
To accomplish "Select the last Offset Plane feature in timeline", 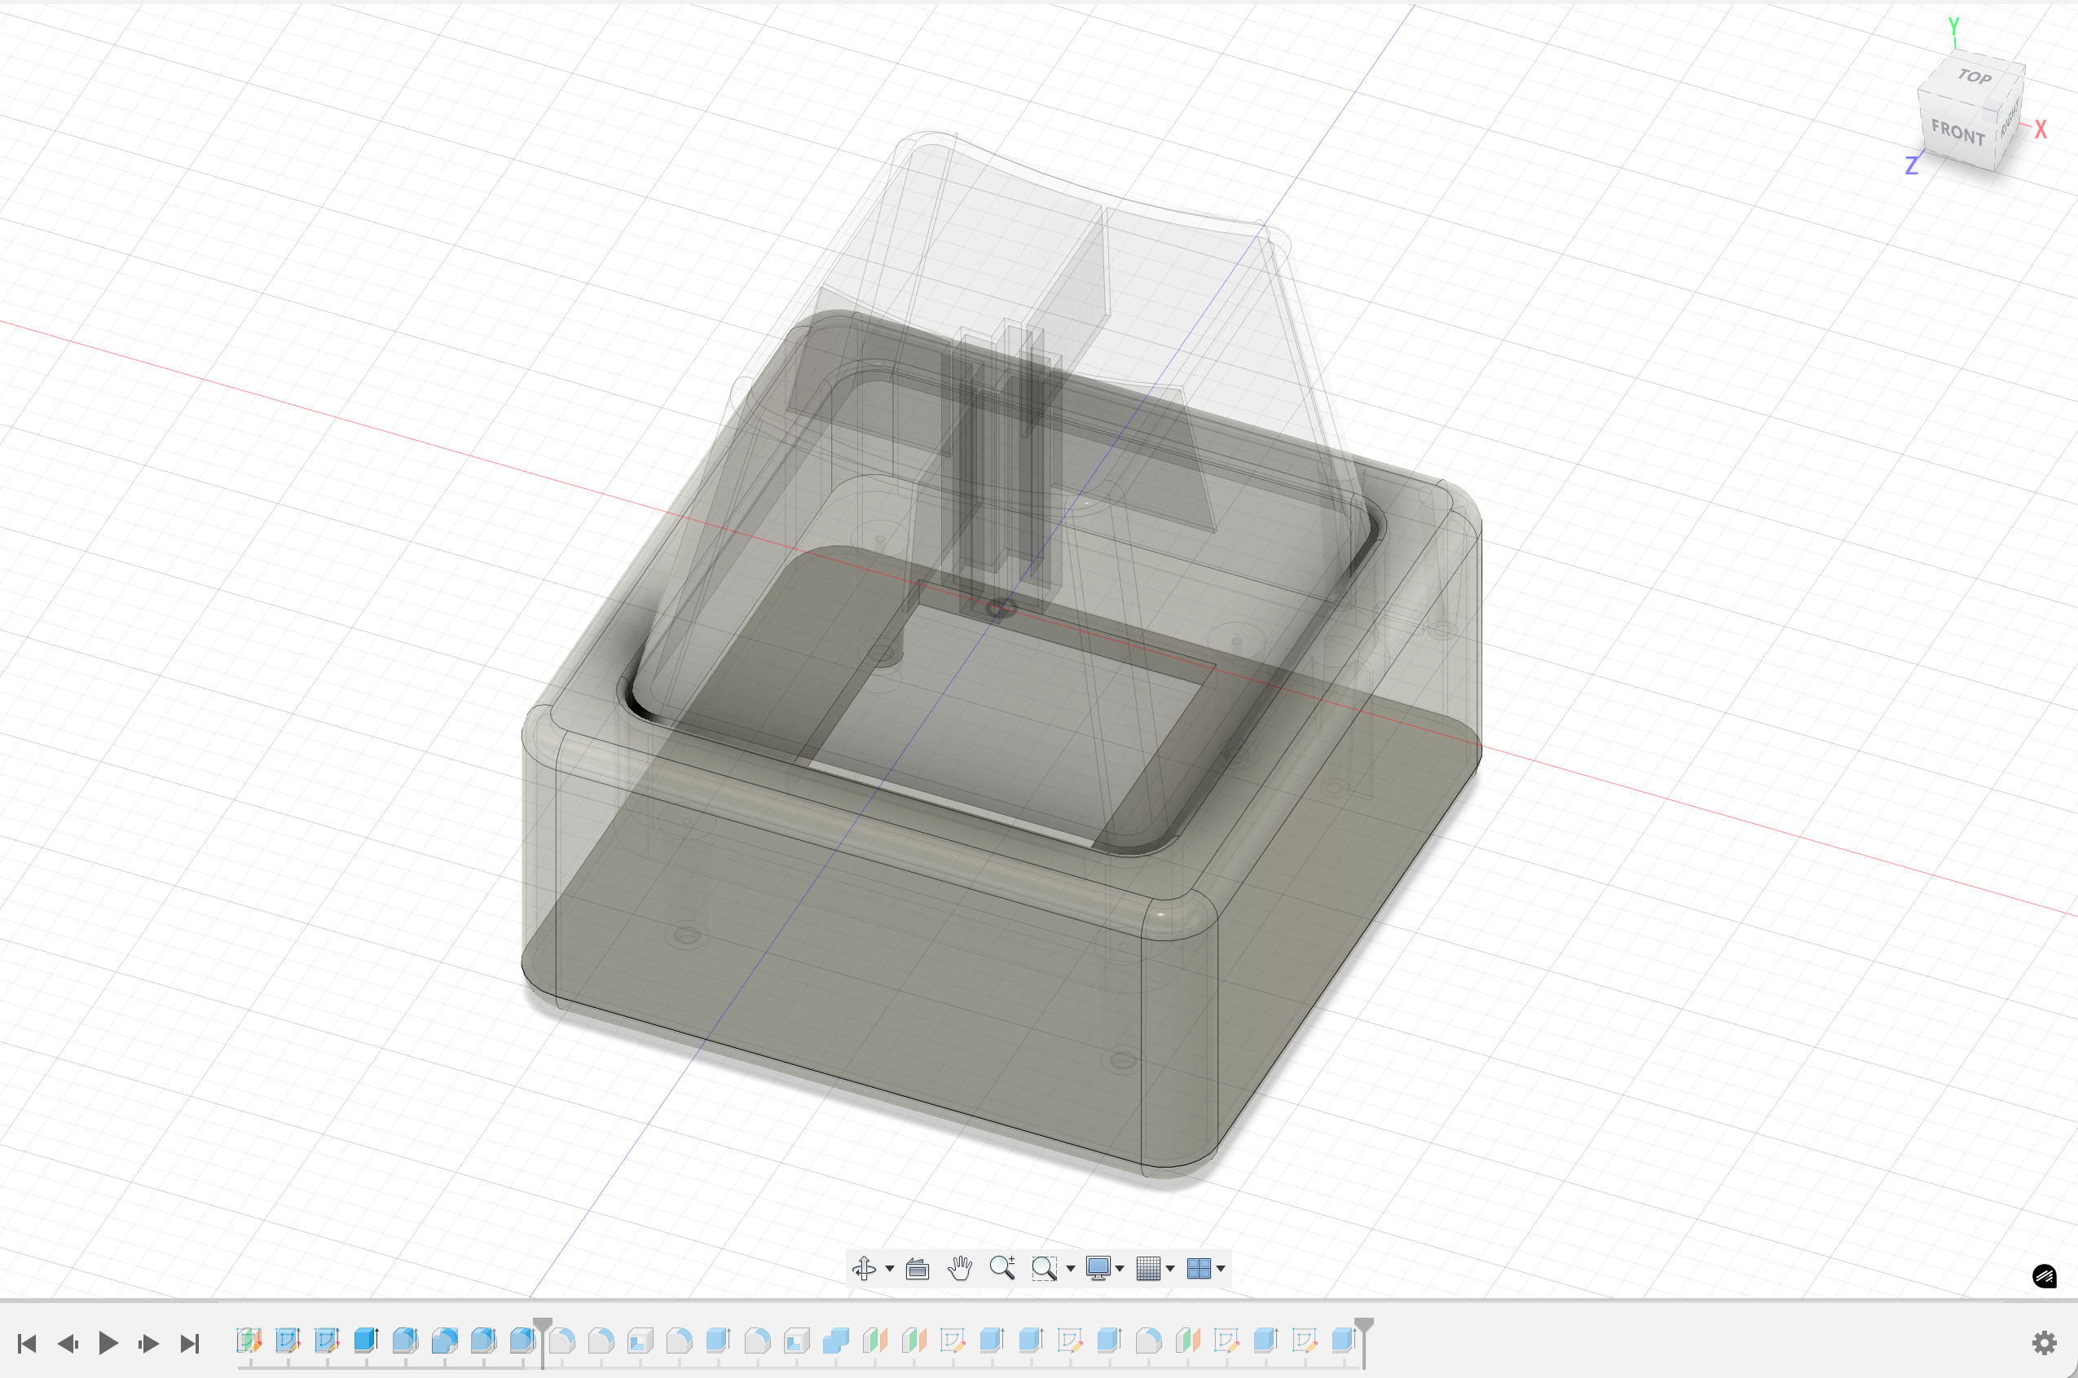I will point(1187,1341).
